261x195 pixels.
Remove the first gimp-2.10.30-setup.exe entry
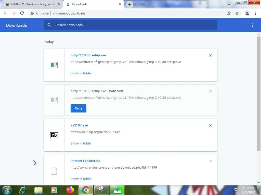pos(210,55)
